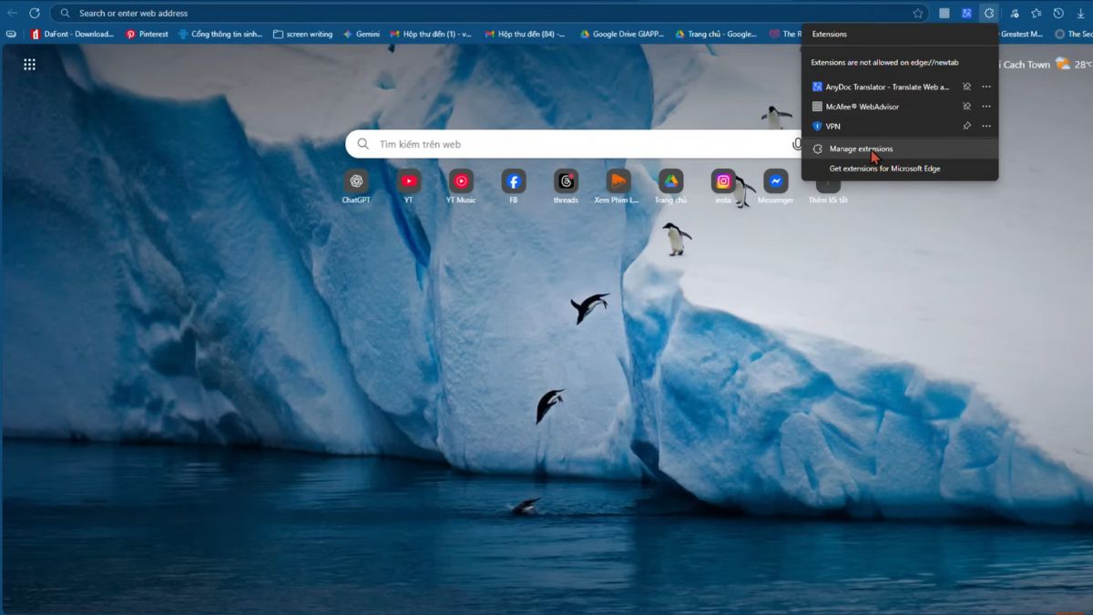The image size is (1093, 615).
Task: Open more actions menu for VPN
Action: pos(986,127)
